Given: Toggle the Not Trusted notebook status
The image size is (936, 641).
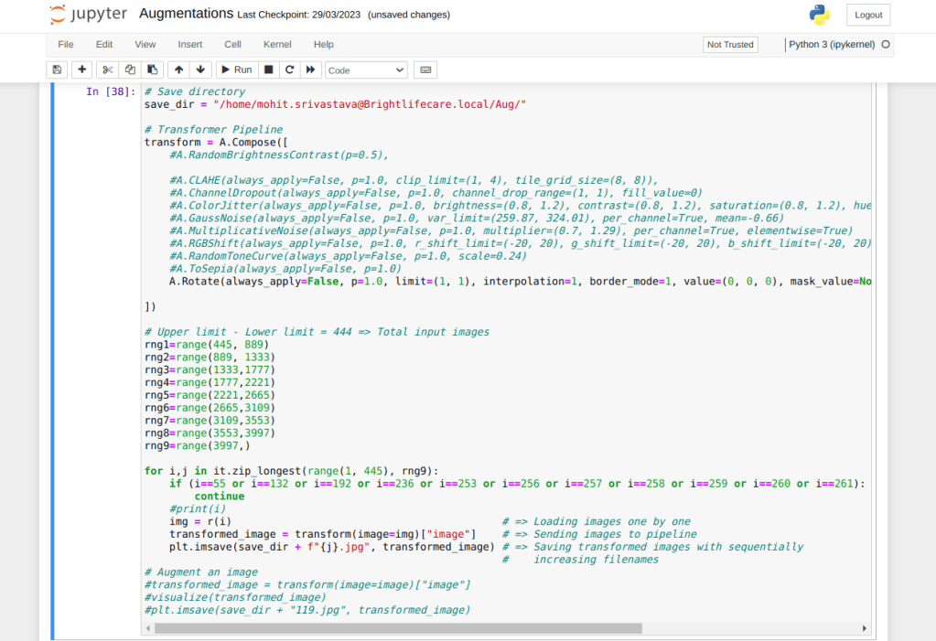Looking at the screenshot, I should click(x=730, y=44).
